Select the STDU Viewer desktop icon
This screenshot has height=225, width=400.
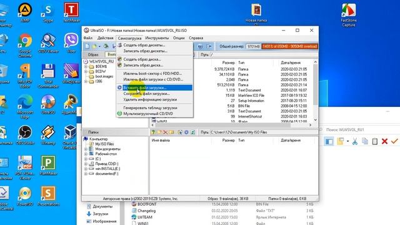(48, 43)
